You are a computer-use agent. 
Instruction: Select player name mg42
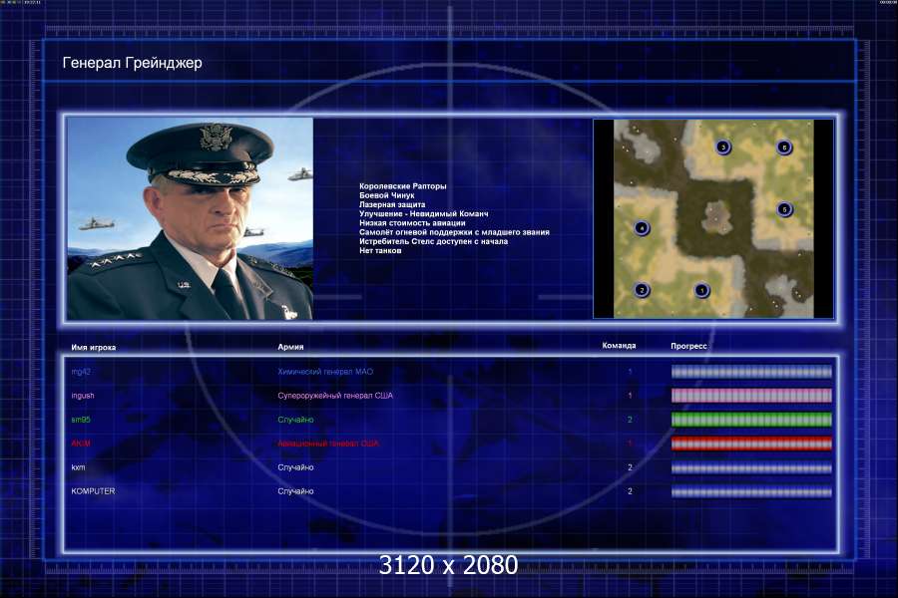click(x=81, y=372)
